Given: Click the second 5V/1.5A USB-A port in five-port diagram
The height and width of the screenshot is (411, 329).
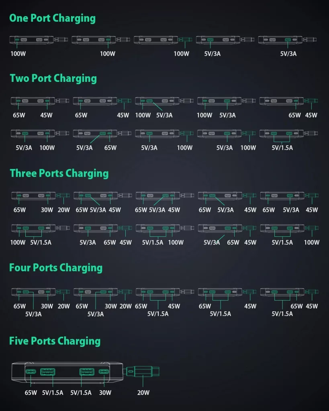Looking at the screenshot, I should pos(87,372).
